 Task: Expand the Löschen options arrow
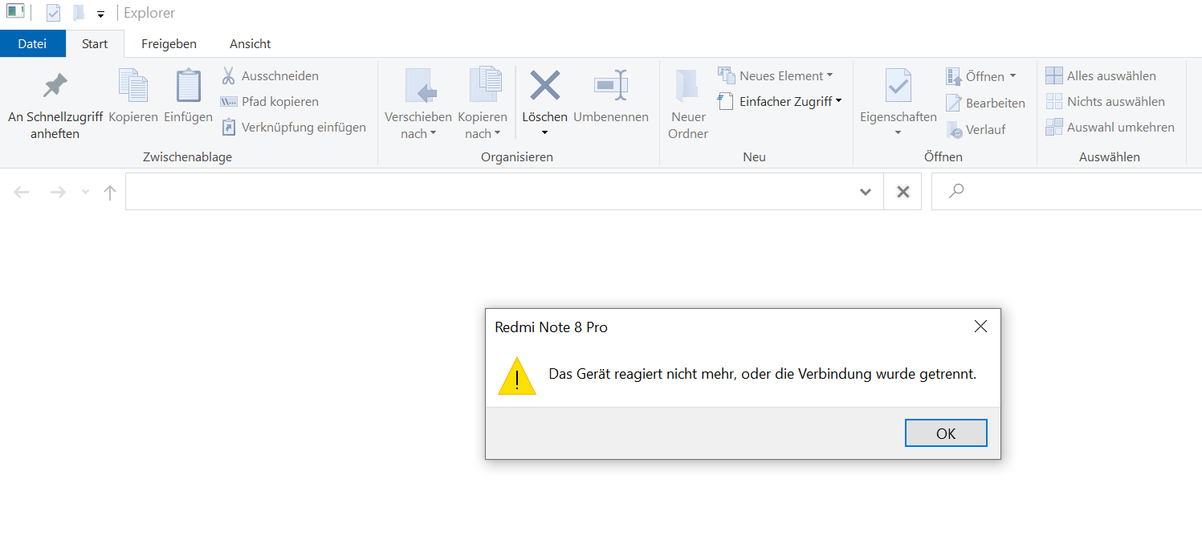coord(544,132)
